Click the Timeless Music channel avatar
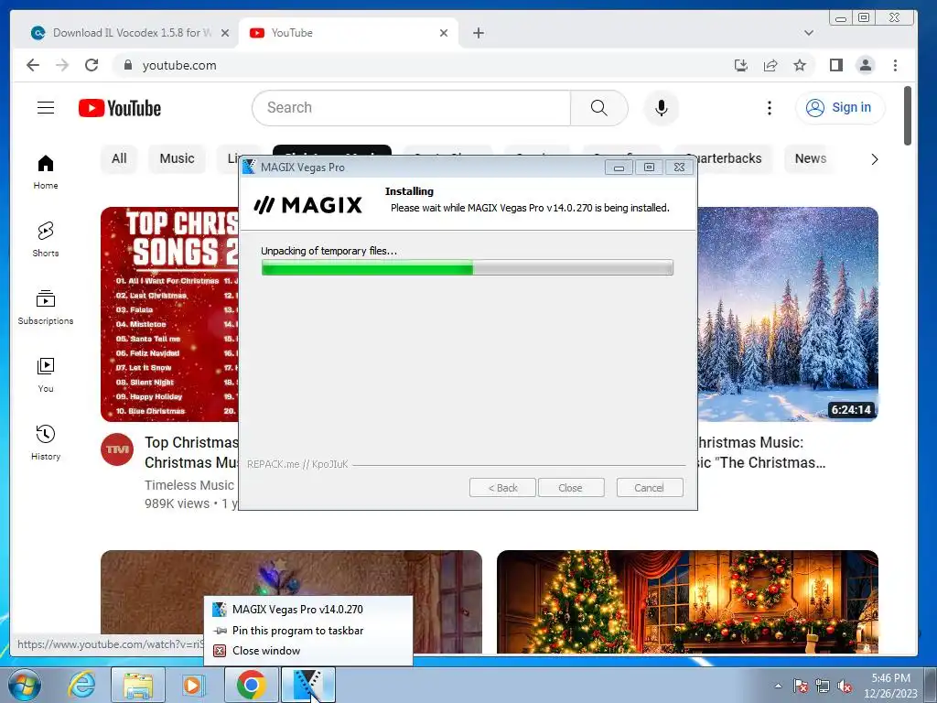 pyautogui.click(x=117, y=449)
